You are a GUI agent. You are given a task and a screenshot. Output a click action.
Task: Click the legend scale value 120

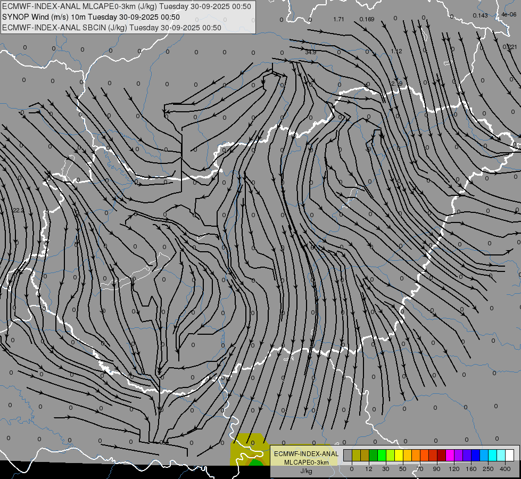pyautogui.click(x=454, y=469)
